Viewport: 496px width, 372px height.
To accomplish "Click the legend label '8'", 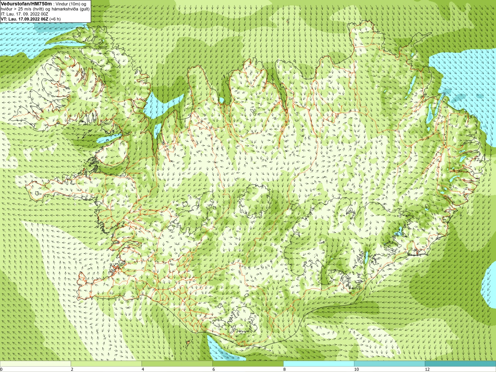I will 284,369.
